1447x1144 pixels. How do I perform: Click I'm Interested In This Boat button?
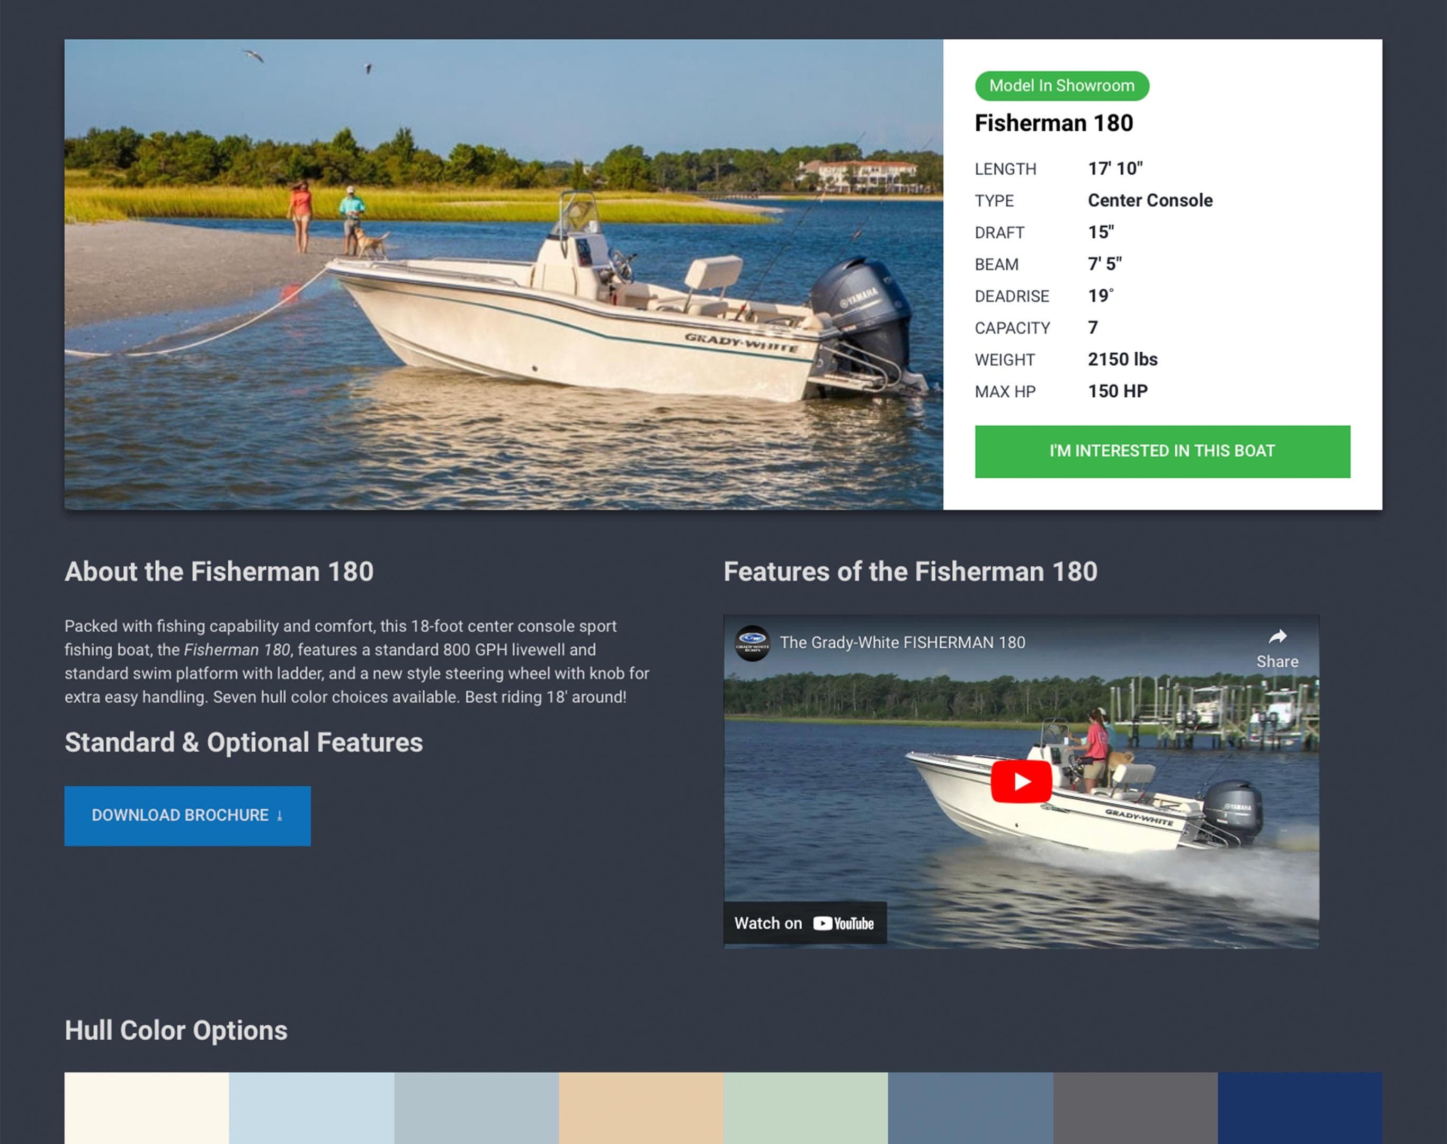coord(1162,451)
